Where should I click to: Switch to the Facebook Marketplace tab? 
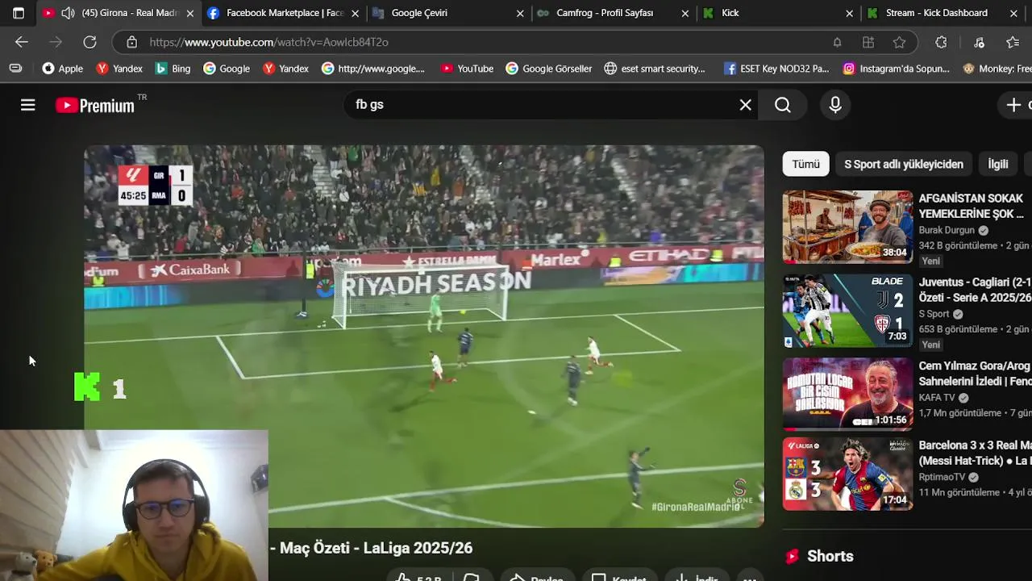click(x=276, y=13)
